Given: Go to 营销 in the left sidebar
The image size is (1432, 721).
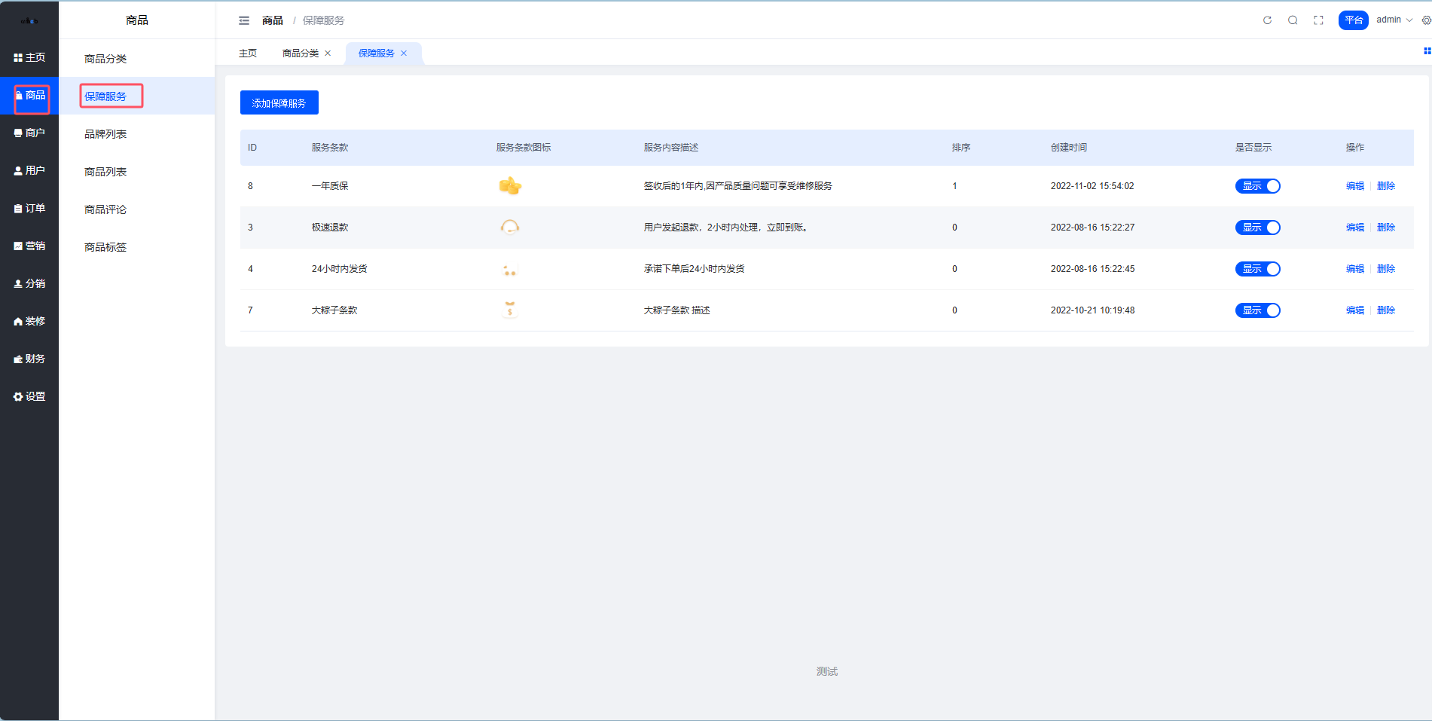Looking at the screenshot, I should [29, 246].
